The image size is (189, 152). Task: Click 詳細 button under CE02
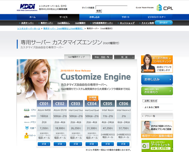pyautogui.click(x=60, y=144)
